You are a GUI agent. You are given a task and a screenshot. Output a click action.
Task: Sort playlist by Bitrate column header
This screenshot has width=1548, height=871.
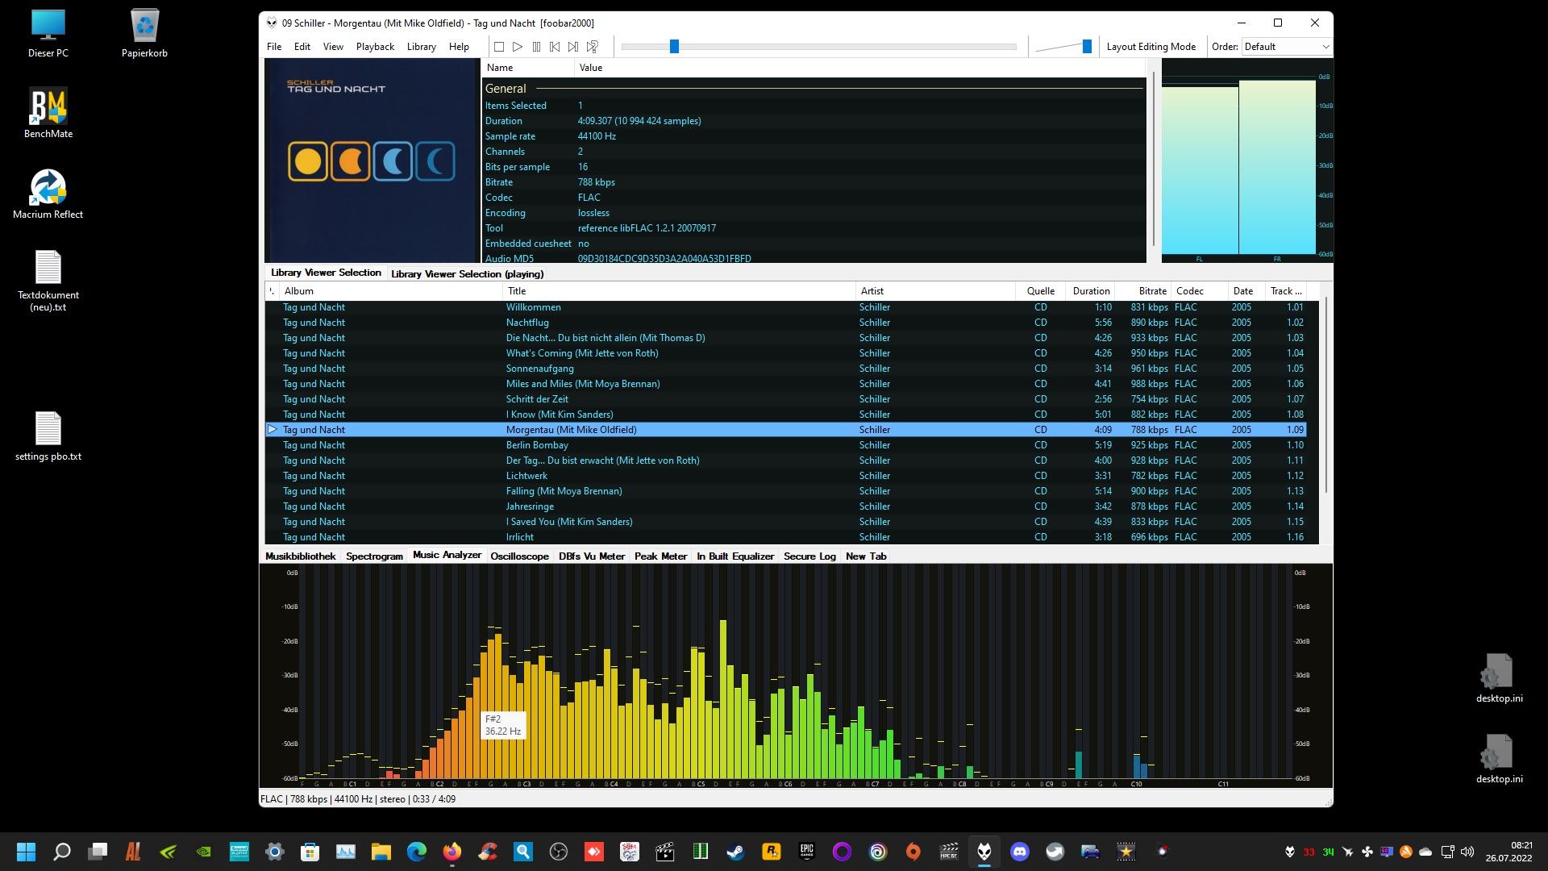(1144, 291)
